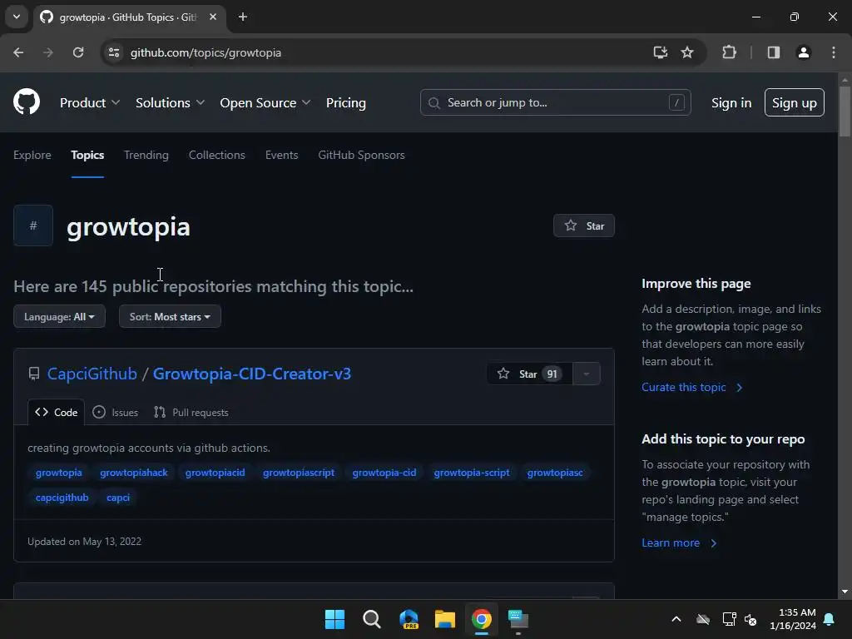
Task: Go back with browser back arrow
Action: point(18,52)
